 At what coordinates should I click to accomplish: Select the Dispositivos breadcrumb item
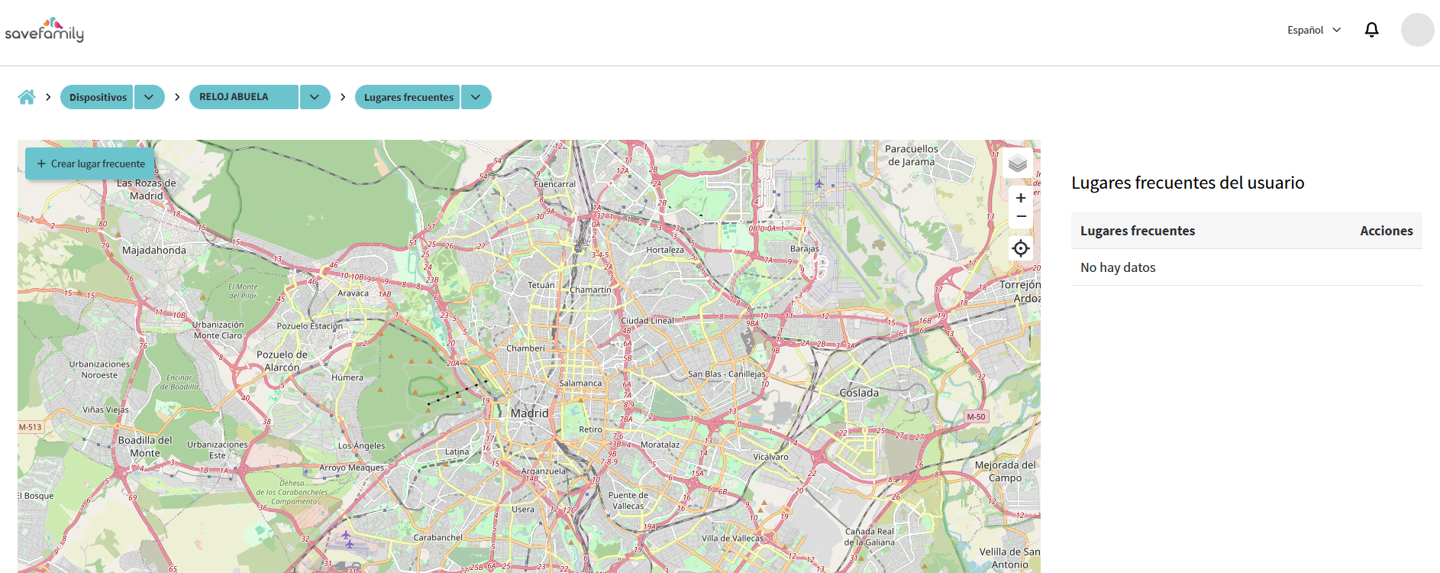tap(98, 97)
